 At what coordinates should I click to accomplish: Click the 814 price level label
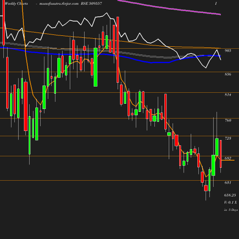[228, 95]
